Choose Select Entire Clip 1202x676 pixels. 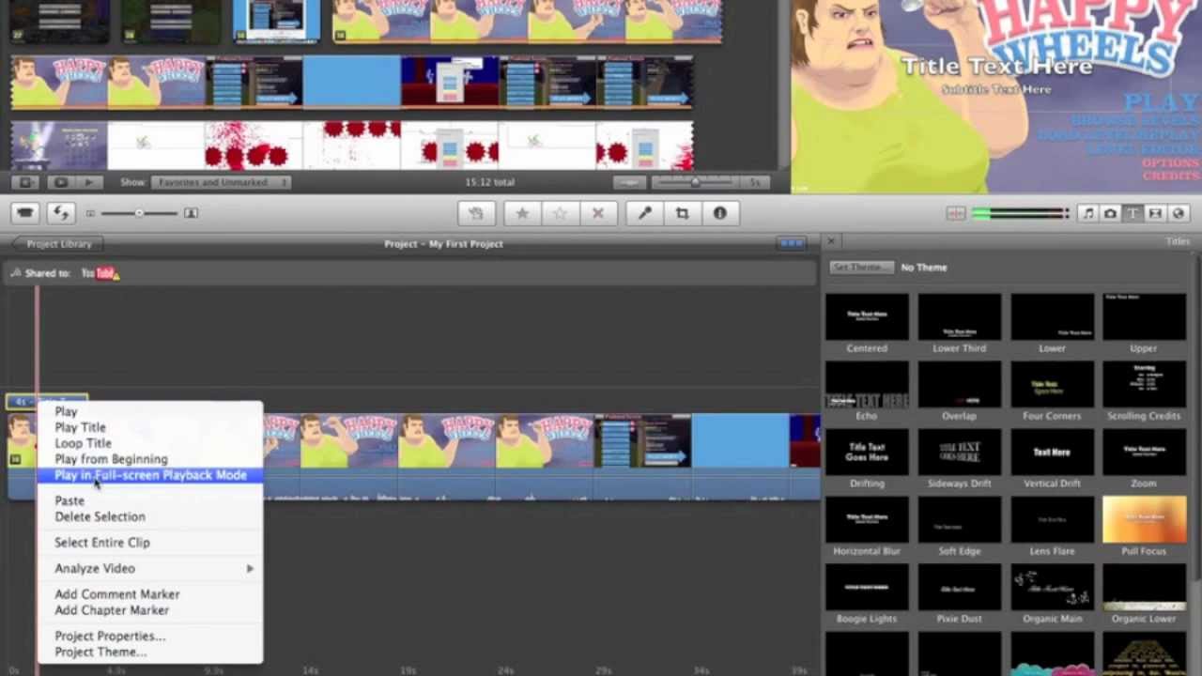coord(150,543)
